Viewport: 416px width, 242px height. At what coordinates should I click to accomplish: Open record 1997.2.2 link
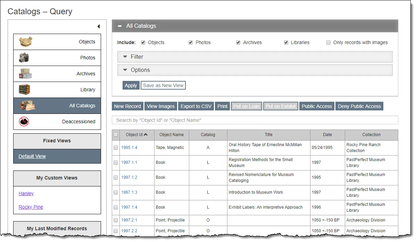[x=129, y=231]
